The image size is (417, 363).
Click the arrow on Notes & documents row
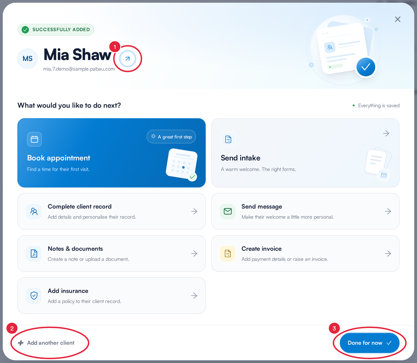point(194,253)
